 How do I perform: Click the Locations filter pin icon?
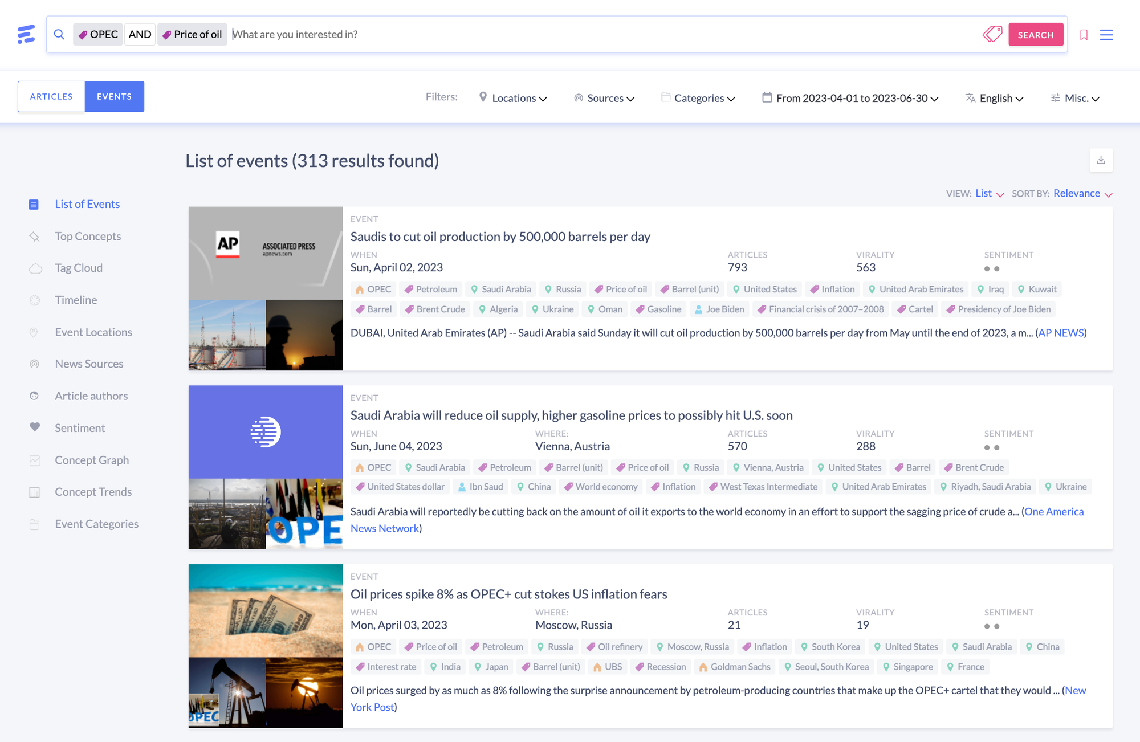(x=483, y=97)
